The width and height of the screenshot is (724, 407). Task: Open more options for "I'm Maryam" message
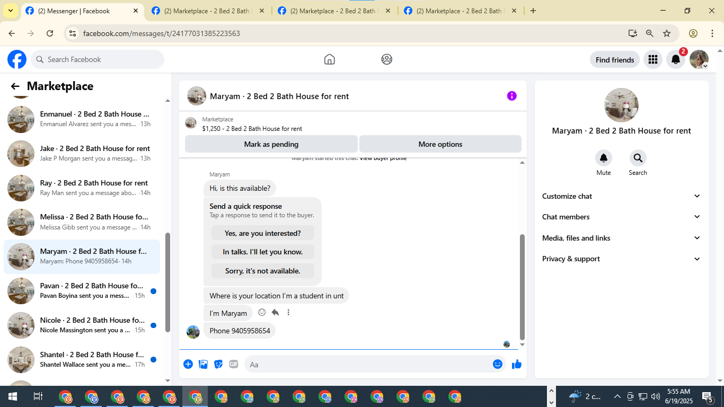tap(288, 313)
